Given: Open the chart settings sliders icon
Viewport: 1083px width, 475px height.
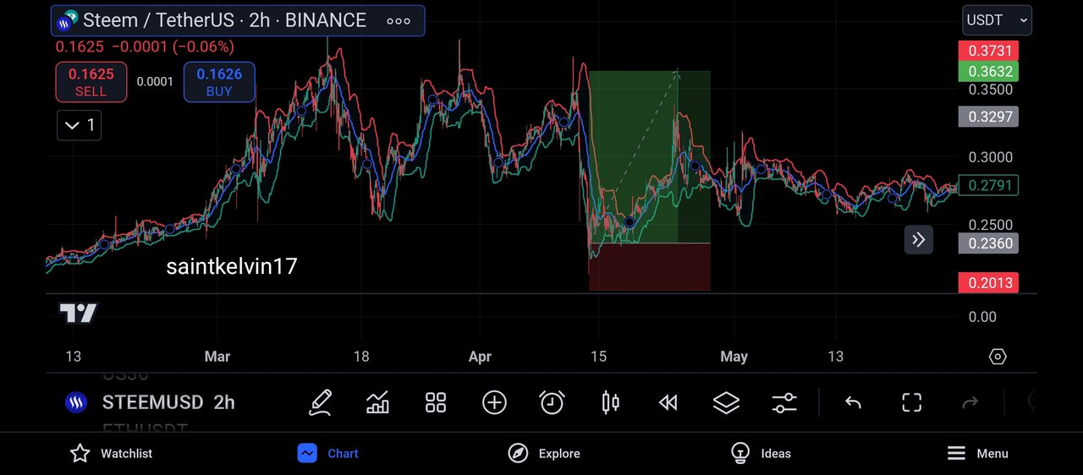Looking at the screenshot, I should [784, 402].
